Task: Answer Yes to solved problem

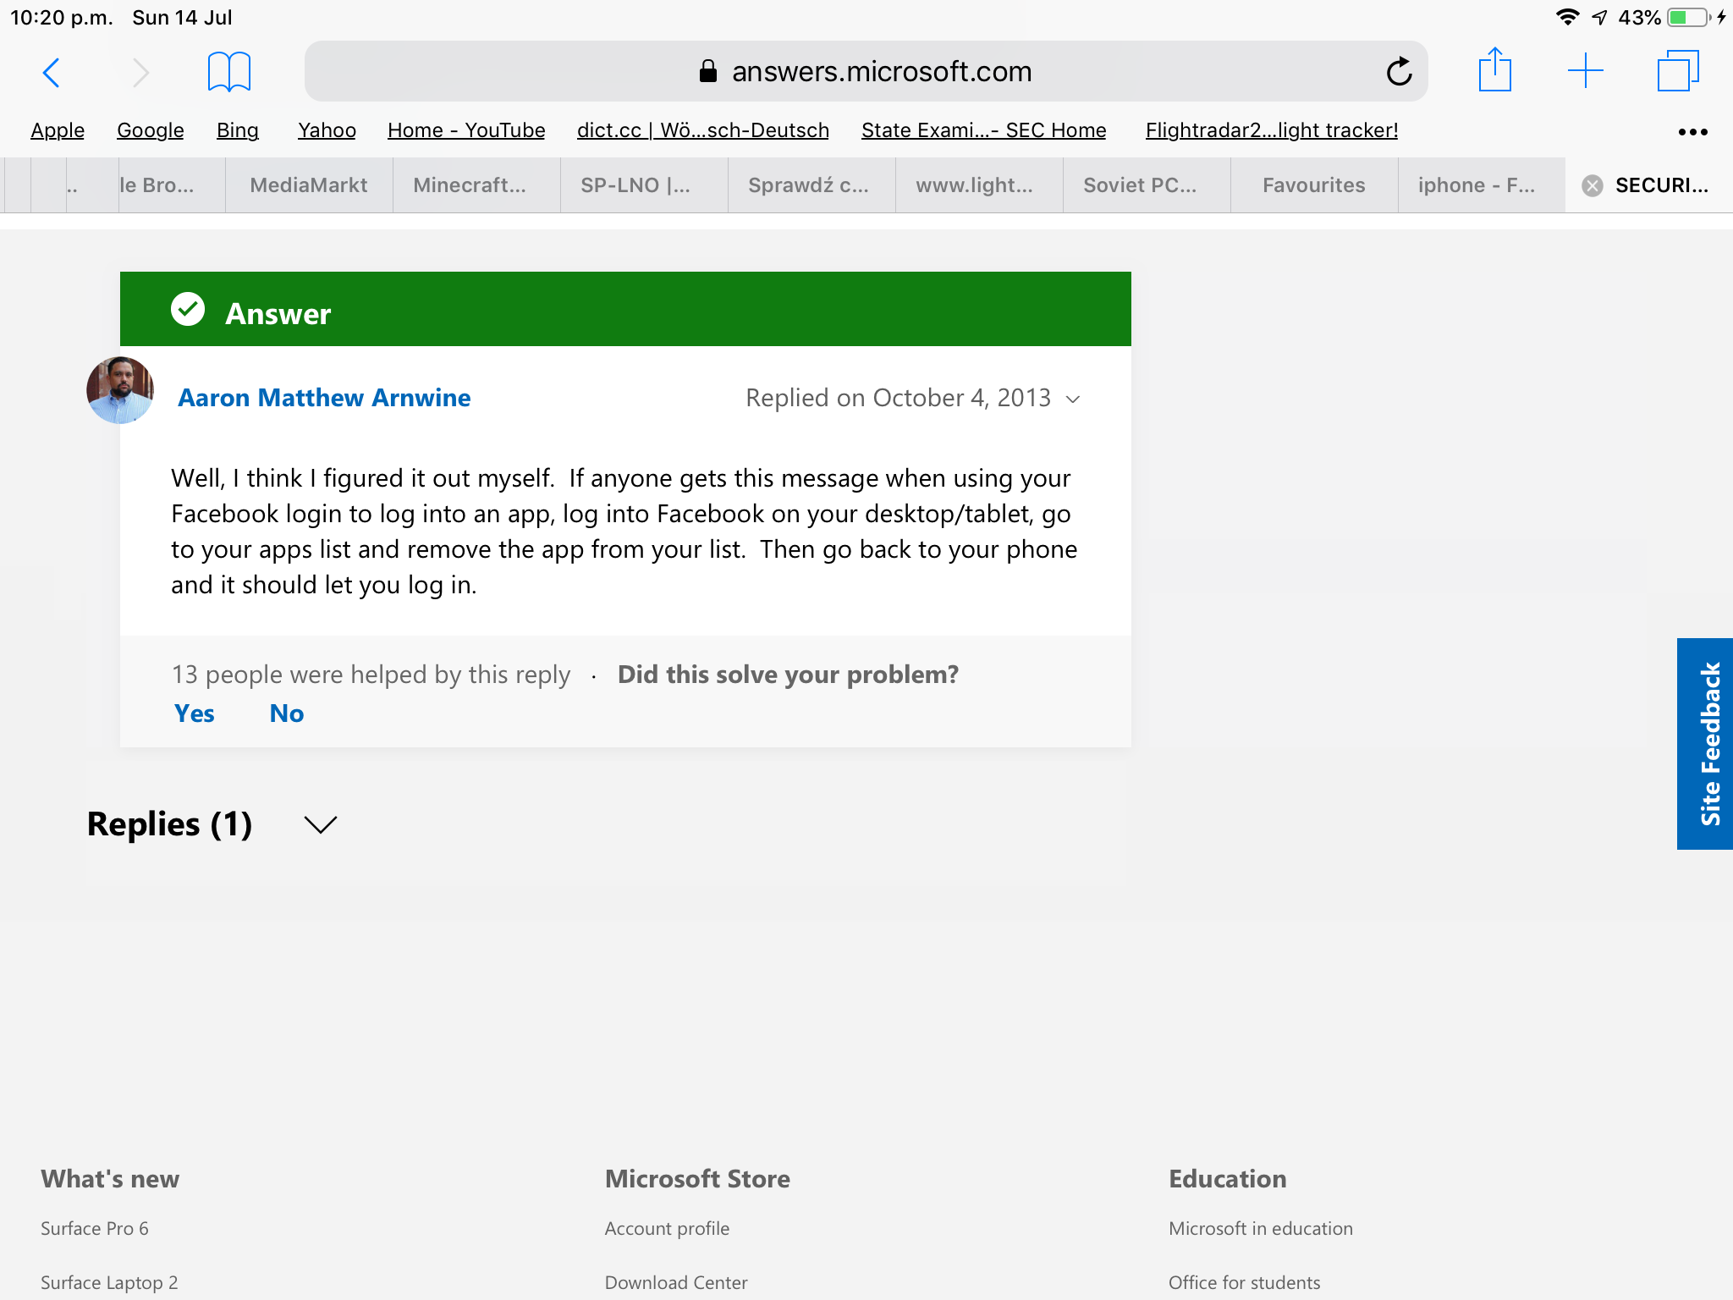Action: (x=194, y=713)
